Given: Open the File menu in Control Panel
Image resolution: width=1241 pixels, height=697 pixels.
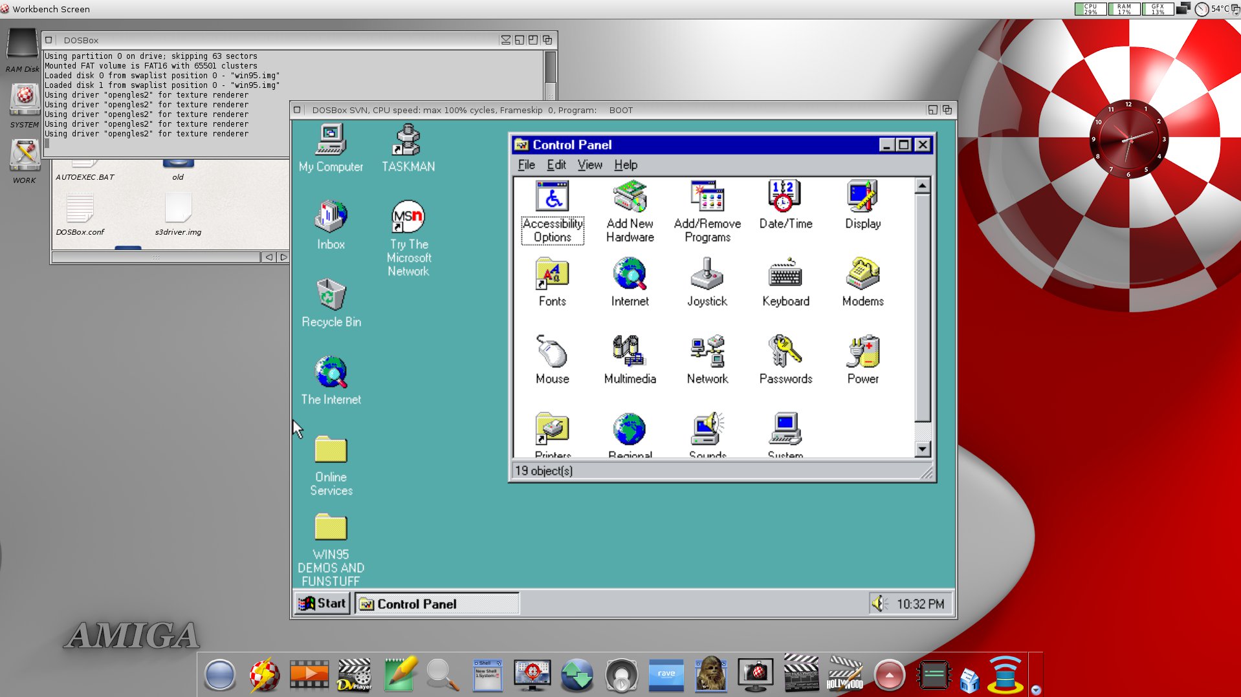Looking at the screenshot, I should (526, 164).
